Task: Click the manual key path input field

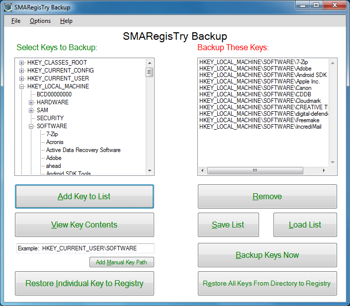Action: coord(85,248)
